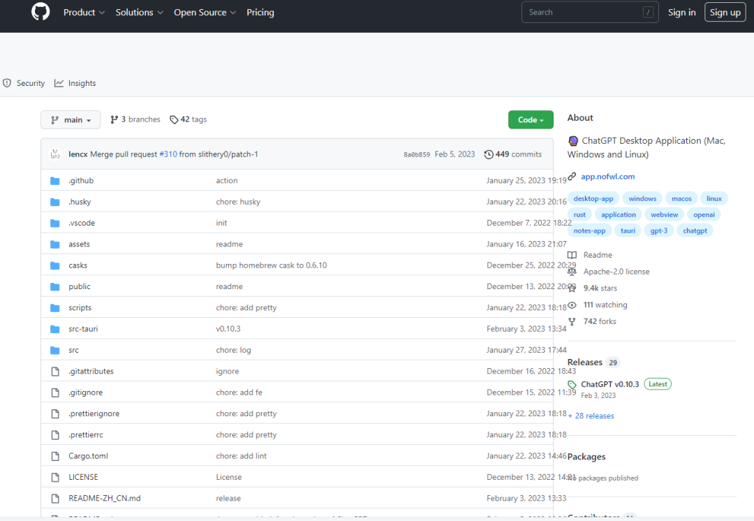Screen dimensions: 754x521
Task: Open the Releases heading link
Action: tap(585, 362)
